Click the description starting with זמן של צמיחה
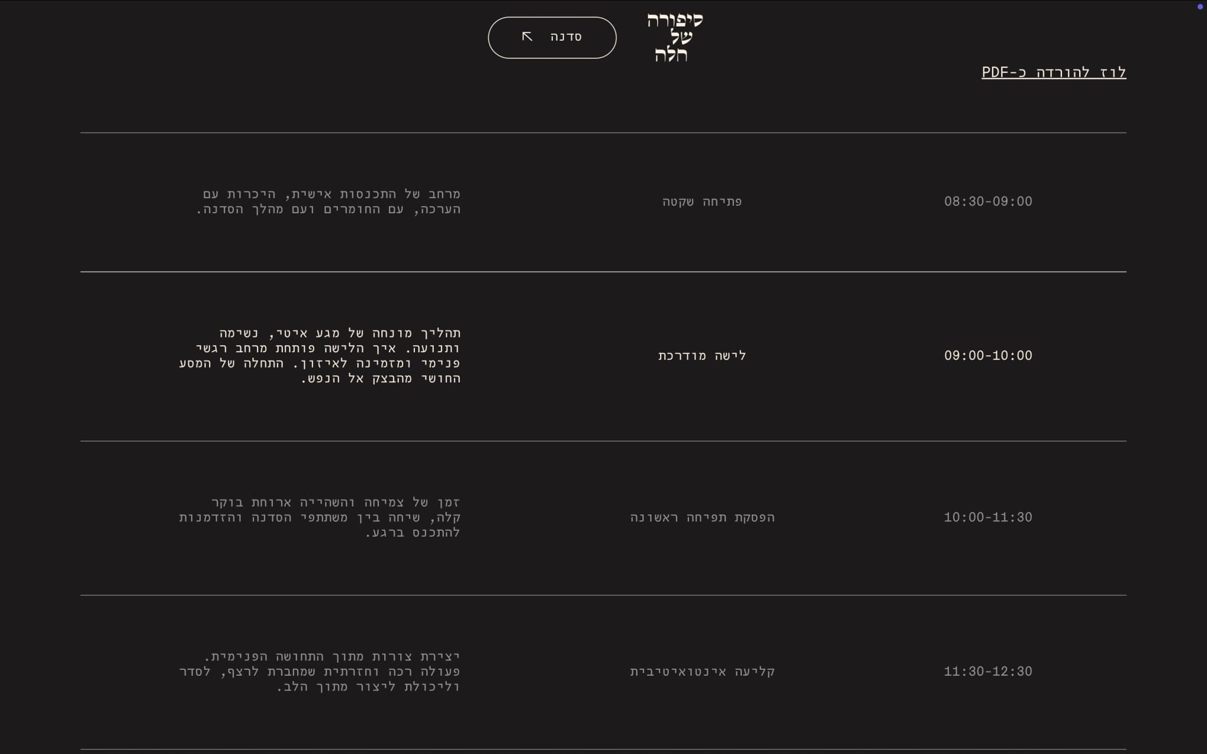The image size is (1207, 754). [x=320, y=517]
